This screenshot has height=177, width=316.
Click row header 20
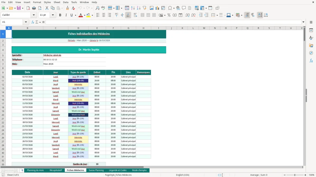(3, 115)
